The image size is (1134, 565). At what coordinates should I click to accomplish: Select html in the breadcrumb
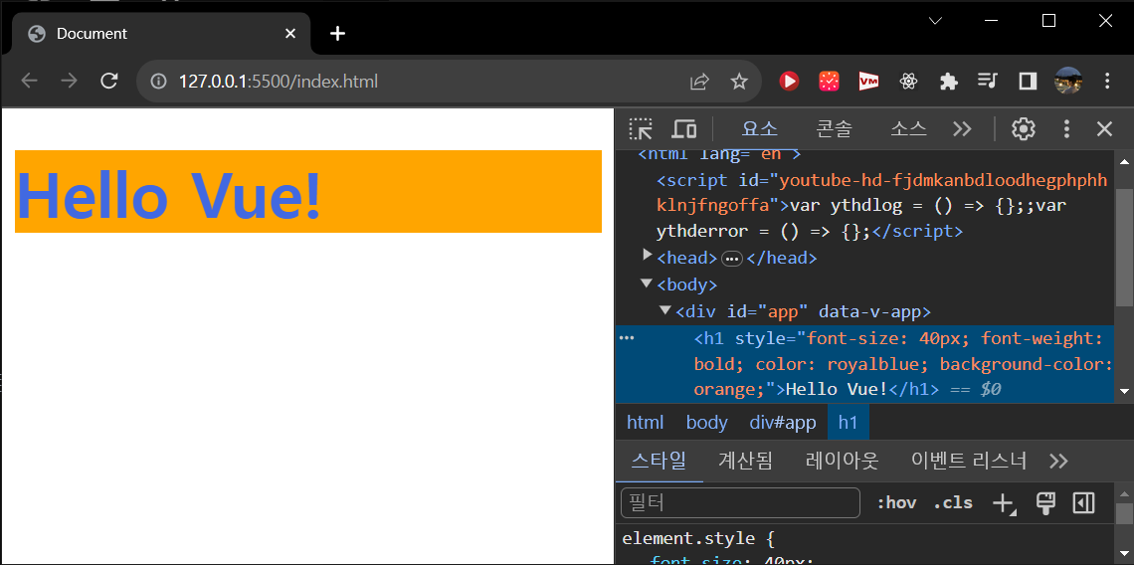pos(646,423)
